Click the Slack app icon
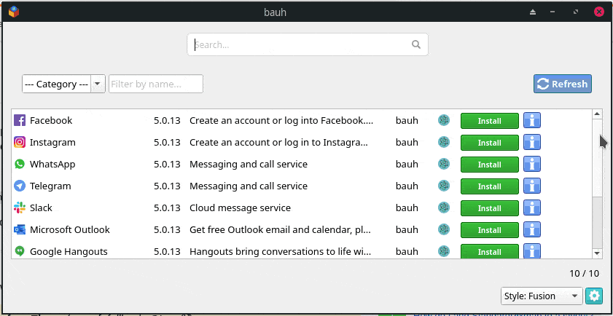The height and width of the screenshot is (316, 613). (x=20, y=208)
